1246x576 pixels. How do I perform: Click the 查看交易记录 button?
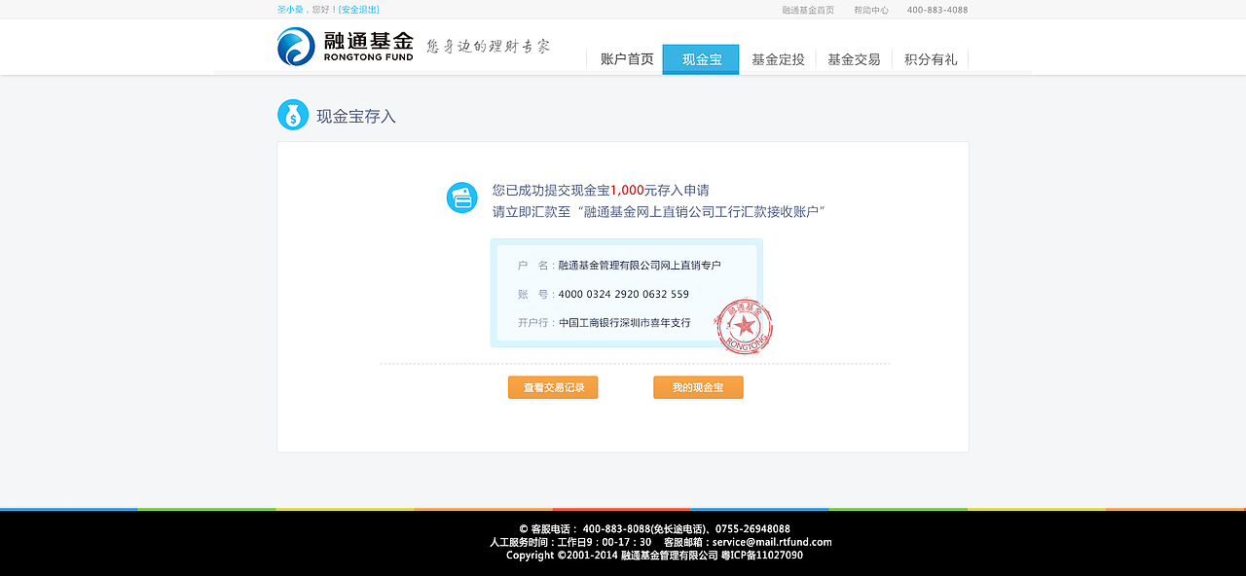[x=552, y=386]
